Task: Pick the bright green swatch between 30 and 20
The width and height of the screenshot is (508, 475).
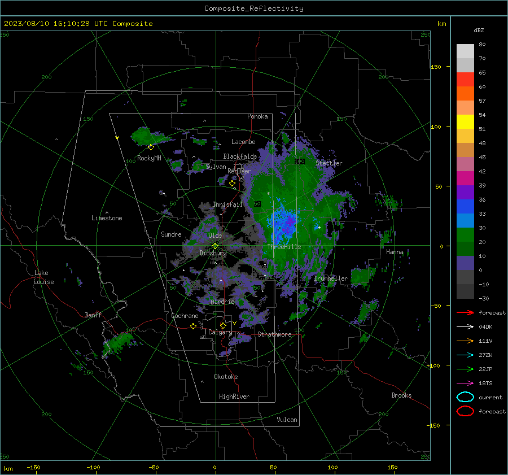Action: tap(465, 234)
